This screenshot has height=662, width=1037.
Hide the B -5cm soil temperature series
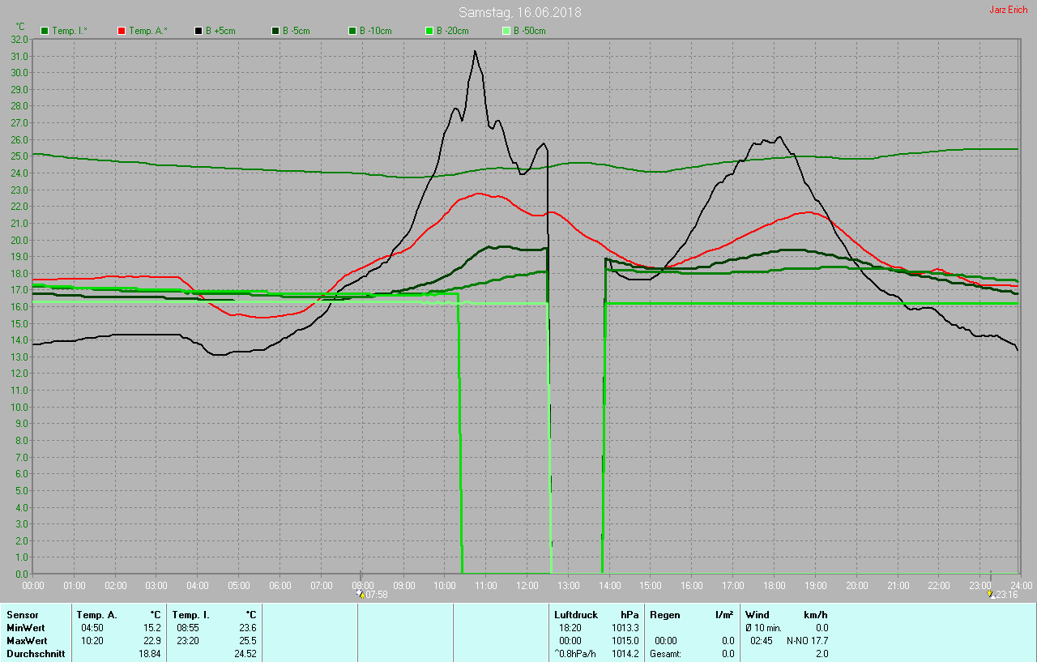point(275,31)
